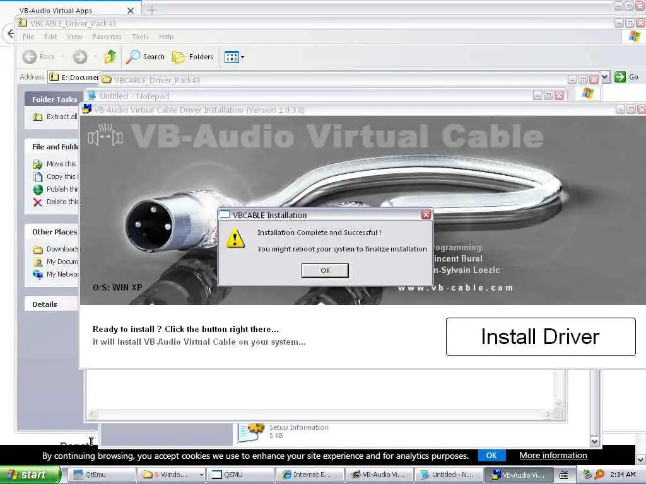Open the Help menu in Explorer

167,37
